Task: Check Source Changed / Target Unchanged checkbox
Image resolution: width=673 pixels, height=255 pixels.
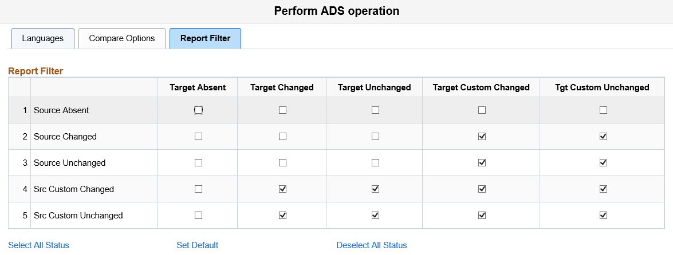Action: (x=375, y=137)
